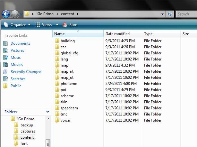
Task: Sort by the Size column header
Action: point(189,34)
